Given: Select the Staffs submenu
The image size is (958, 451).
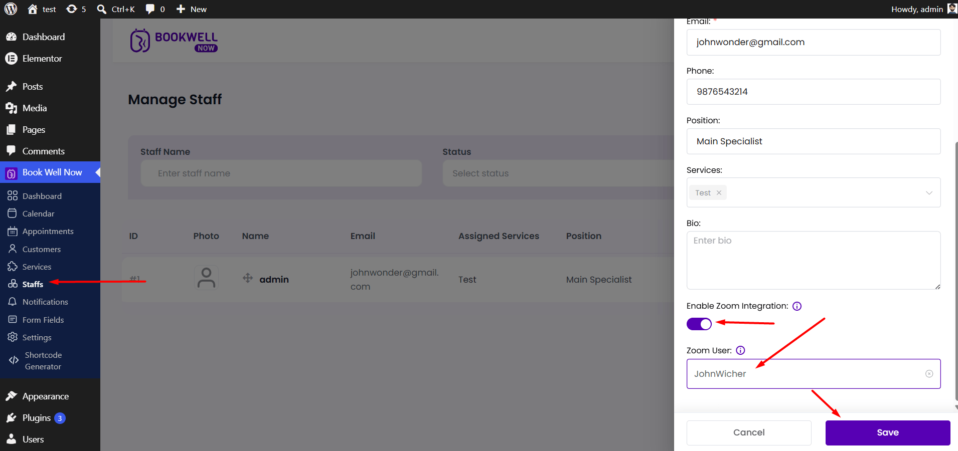Looking at the screenshot, I should click(x=33, y=284).
